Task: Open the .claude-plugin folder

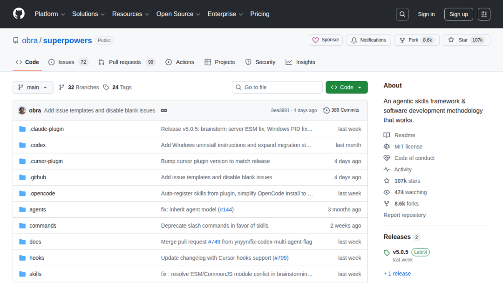Action: click(x=47, y=129)
